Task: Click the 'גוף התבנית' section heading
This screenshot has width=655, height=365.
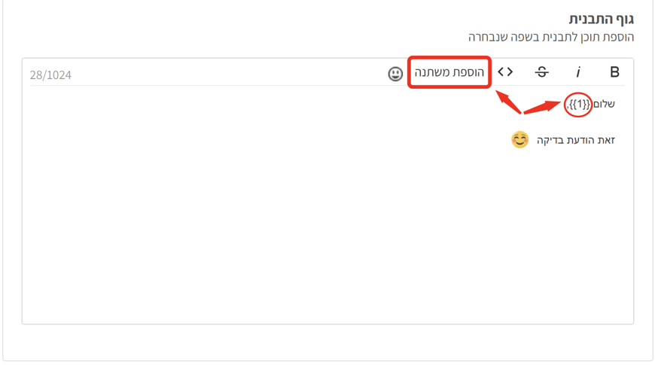Action: (601, 19)
